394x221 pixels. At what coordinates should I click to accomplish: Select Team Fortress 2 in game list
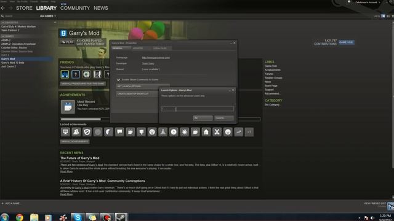(10, 30)
